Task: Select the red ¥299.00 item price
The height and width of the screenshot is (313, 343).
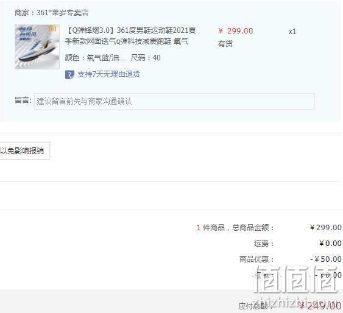Action: pos(236,31)
